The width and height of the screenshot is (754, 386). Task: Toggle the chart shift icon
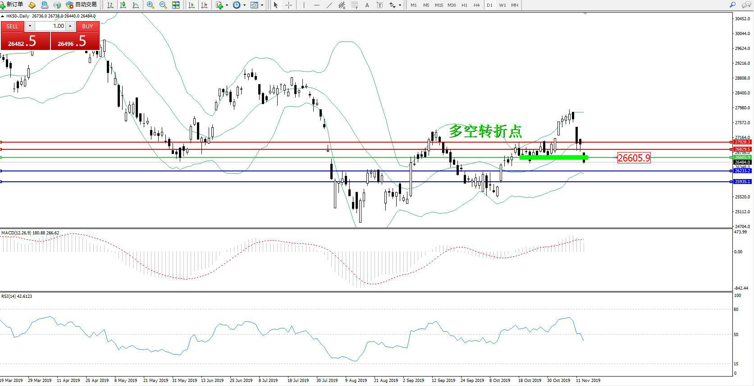tap(204, 5)
